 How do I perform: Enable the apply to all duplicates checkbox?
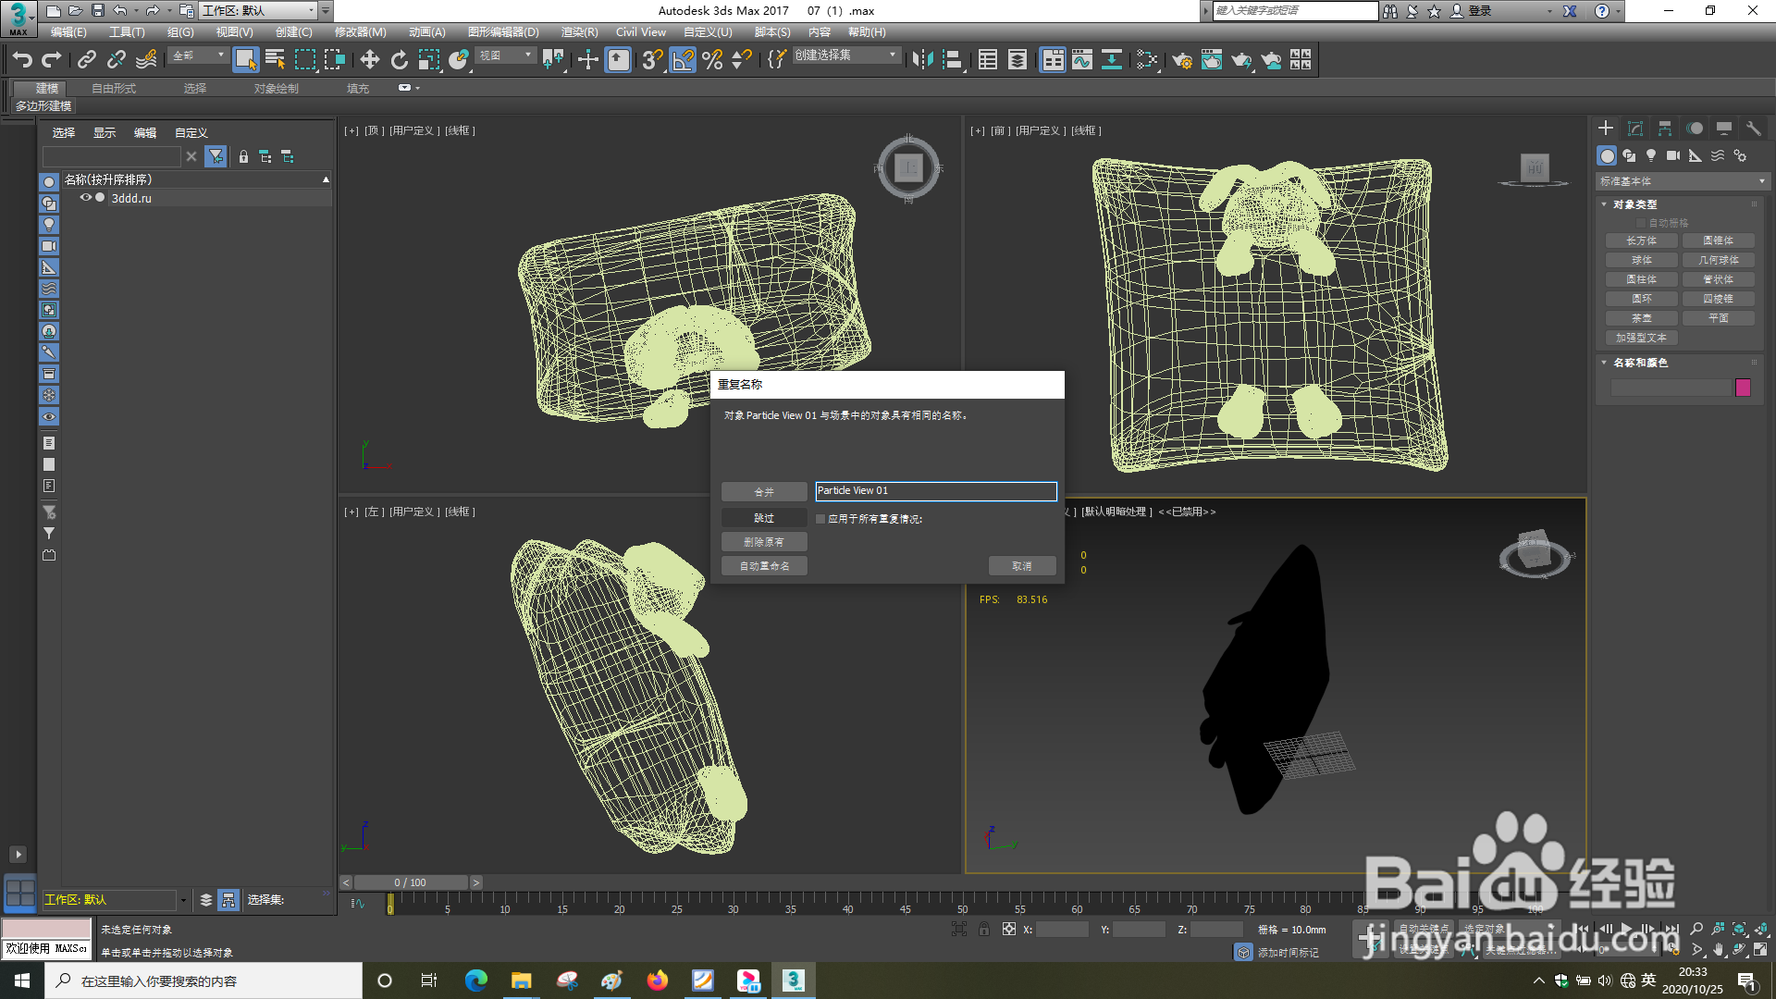pyautogui.click(x=820, y=519)
